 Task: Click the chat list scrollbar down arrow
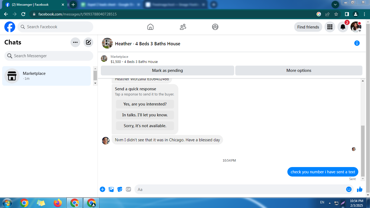95,83
